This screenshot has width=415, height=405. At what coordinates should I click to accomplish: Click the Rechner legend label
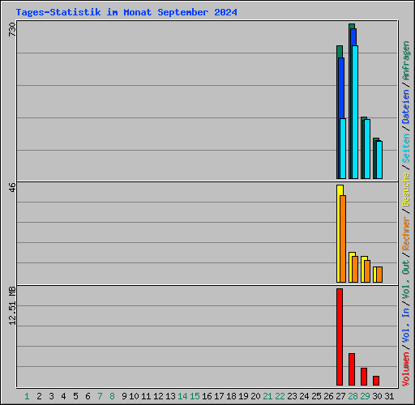pos(406,233)
